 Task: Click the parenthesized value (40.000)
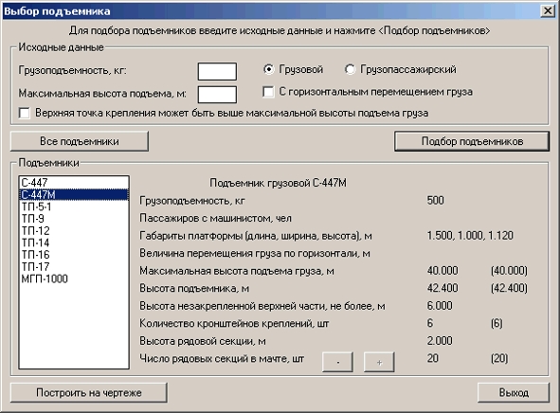(509, 271)
